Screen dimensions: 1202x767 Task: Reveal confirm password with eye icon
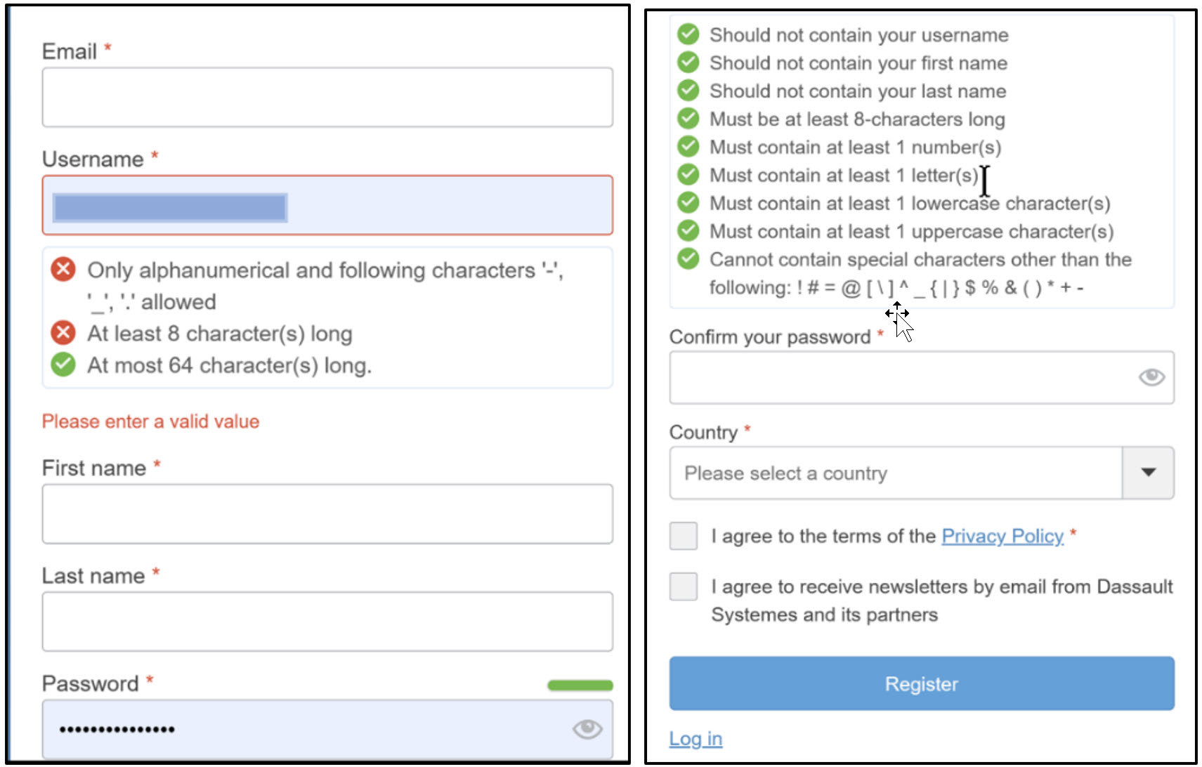(1151, 377)
